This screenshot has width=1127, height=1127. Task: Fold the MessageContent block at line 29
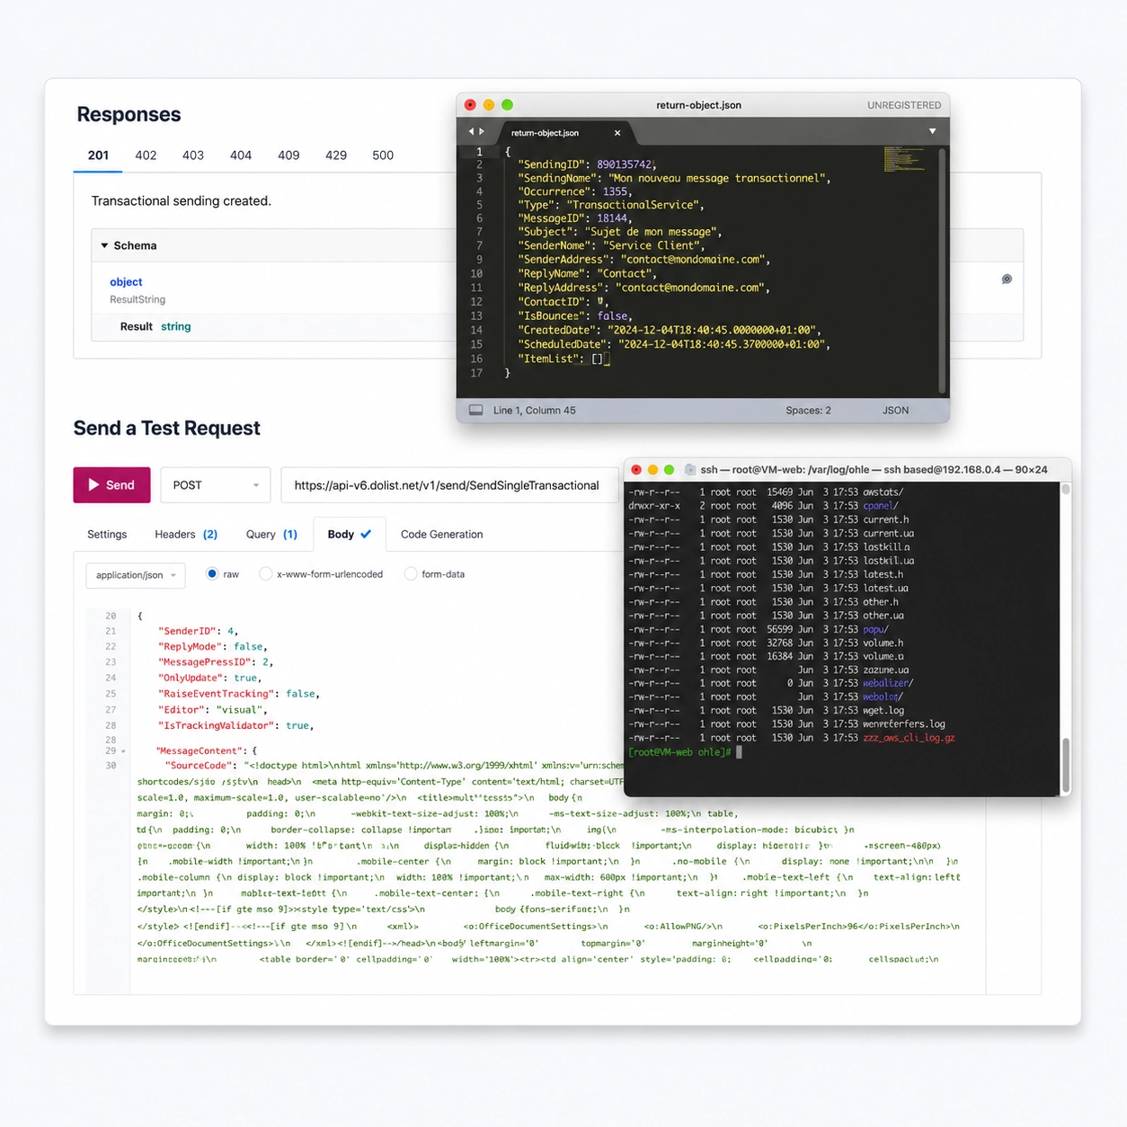tap(123, 751)
